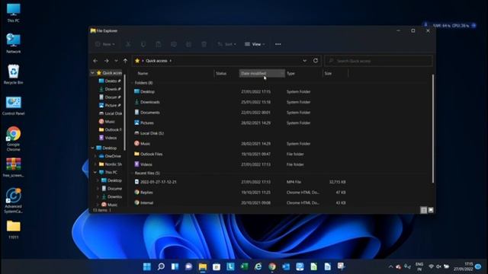Select Local Disk in navigation pane
Image resolution: width=488 pixels, height=274 pixels.
point(110,113)
